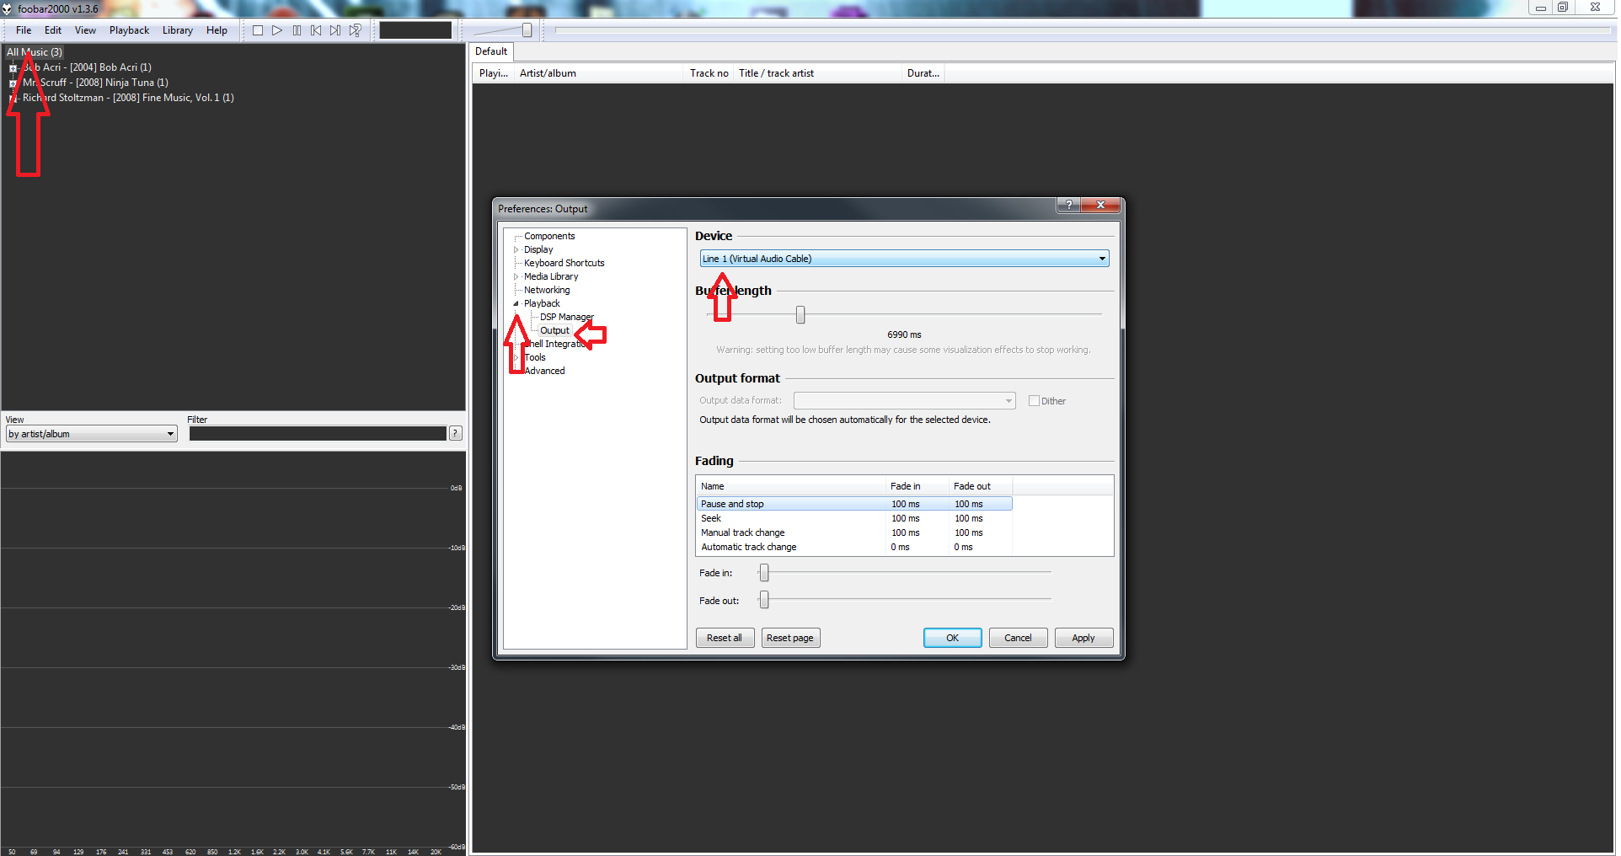The width and height of the screenshot is (1621, 856).
Task: Click the Stop playback button
Action: pos(258,30)
